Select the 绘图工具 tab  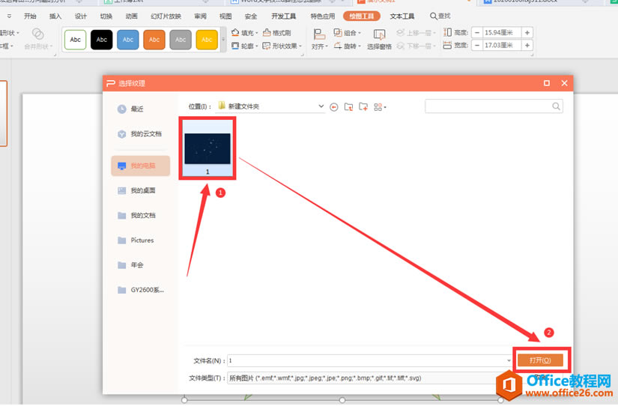click(x=361, y=16)
